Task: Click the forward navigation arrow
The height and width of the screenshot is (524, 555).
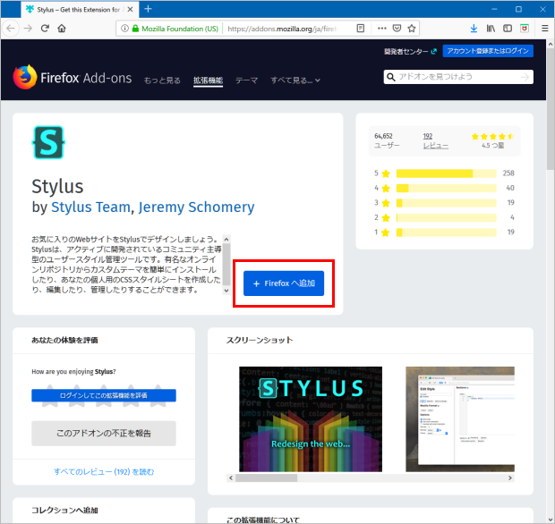Action: [28, 29]
